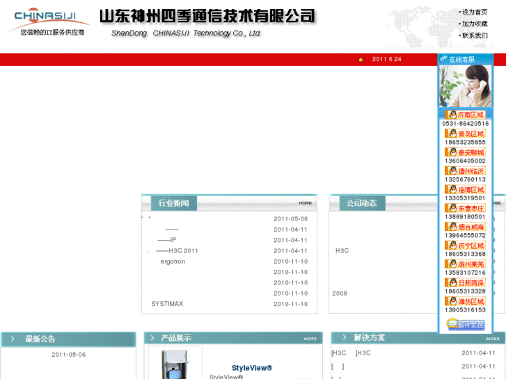The height and width of the screenshot is (379, 506).
Task: Click the StyleView® product title
Action: pyautogui.click(x=252, y=368)
